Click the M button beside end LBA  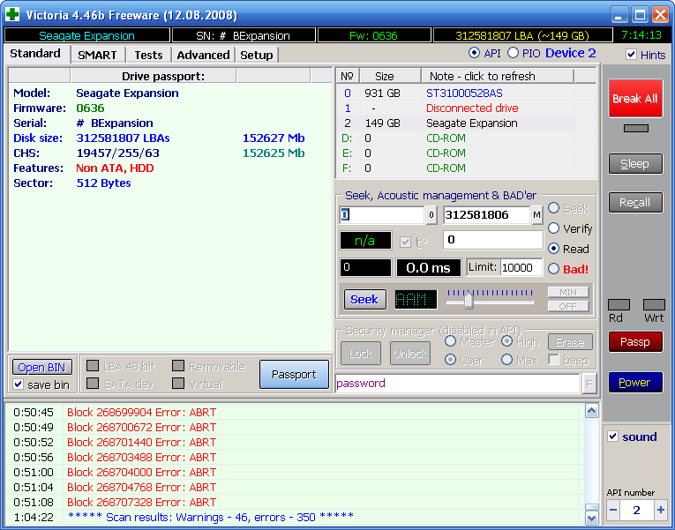click(536, 215)
